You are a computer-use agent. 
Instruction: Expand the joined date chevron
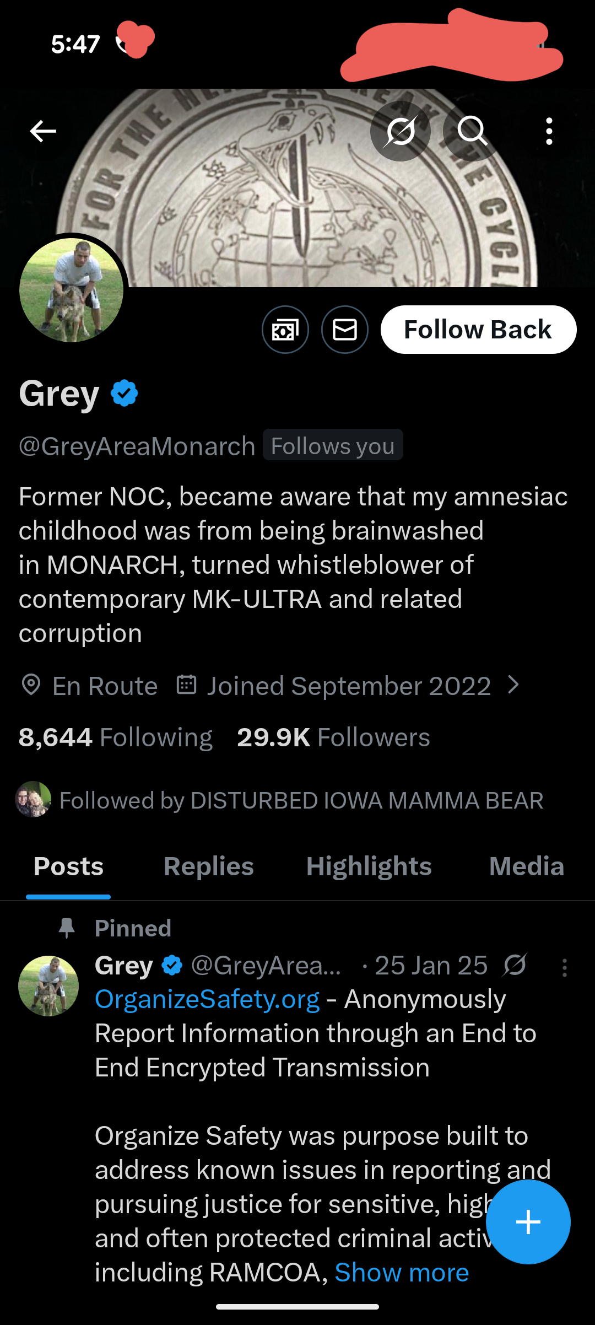pyautogui.click(x=513, y=685)
